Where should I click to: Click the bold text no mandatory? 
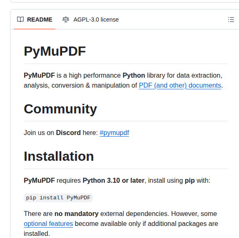[x=77, y=214]
